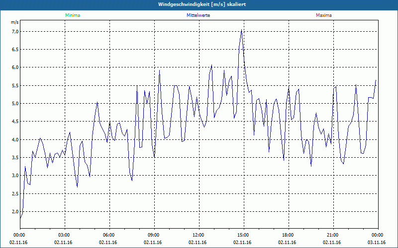Viewport: 398px width, 248px height.
Task: Click the 5,0 y-axis value
Action: [x=15, y=104]
